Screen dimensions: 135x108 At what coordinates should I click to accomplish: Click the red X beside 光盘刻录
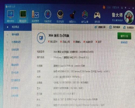84,42
